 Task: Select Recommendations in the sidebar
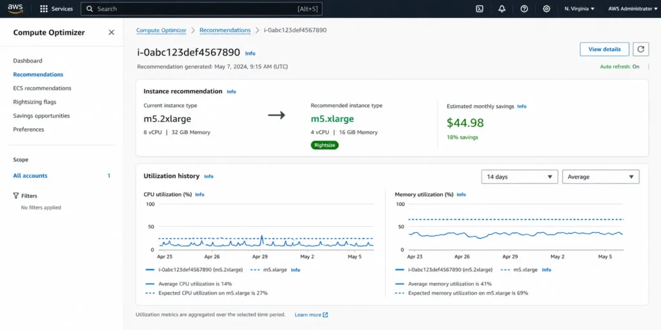(38, 75)
